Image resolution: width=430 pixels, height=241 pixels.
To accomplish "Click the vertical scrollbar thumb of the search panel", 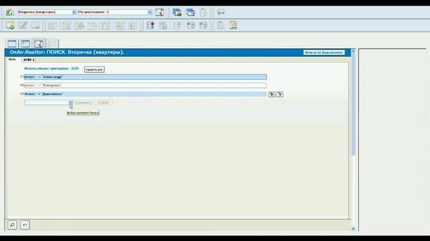I will click(x=353, y=104).
